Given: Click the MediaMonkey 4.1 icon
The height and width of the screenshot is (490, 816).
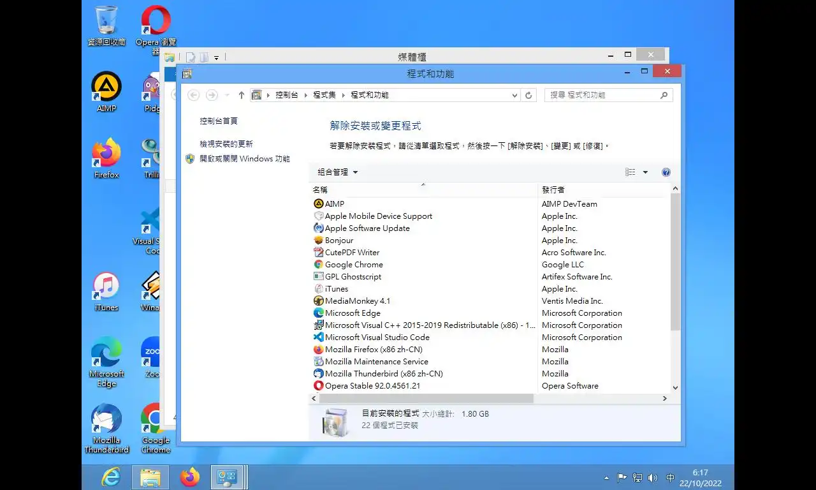Looking at the screenshot, I should point(319,301).
